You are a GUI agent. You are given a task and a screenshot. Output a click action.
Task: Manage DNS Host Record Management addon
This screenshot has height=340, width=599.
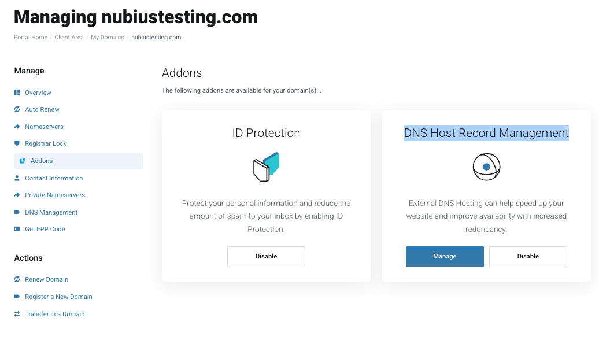coord(445,257)
